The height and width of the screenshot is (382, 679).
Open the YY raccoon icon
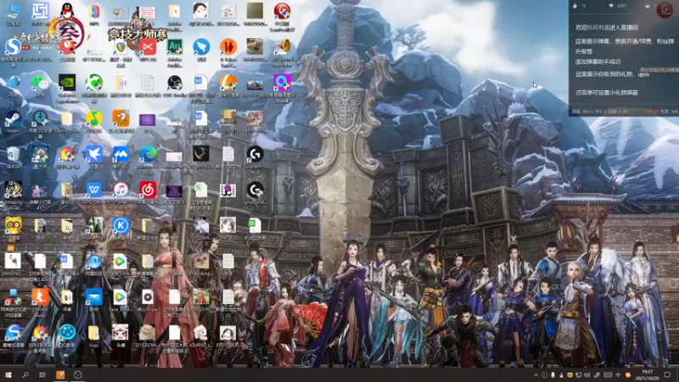14,226
